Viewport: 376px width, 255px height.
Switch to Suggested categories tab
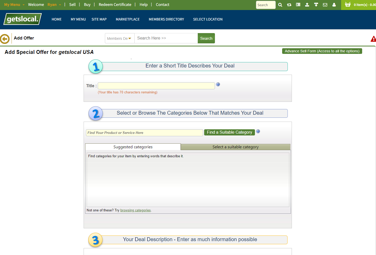click(133, 147)
